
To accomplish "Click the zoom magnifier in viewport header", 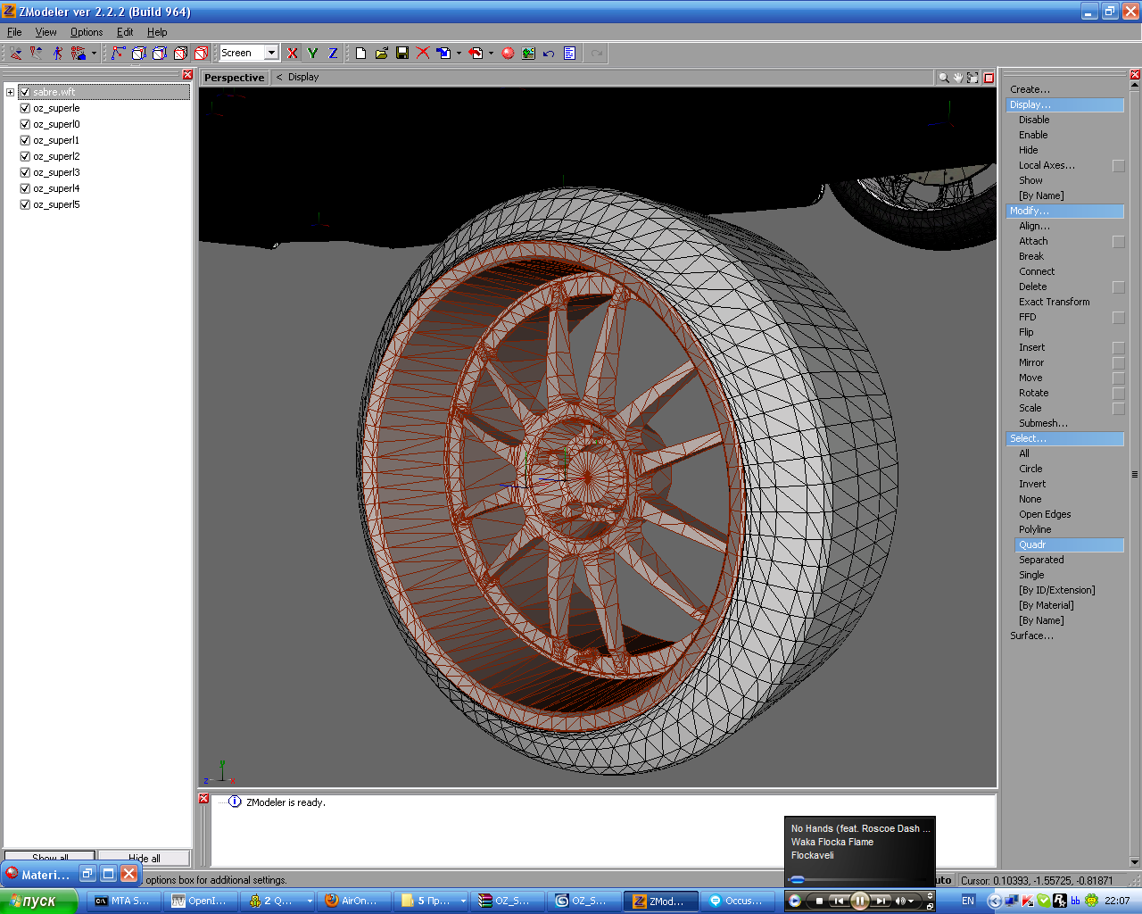I will pyautogui.click(x=943, y=78).
